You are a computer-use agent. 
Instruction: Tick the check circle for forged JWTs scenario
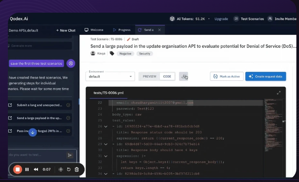pyautogui.click(x=68, y=130)
